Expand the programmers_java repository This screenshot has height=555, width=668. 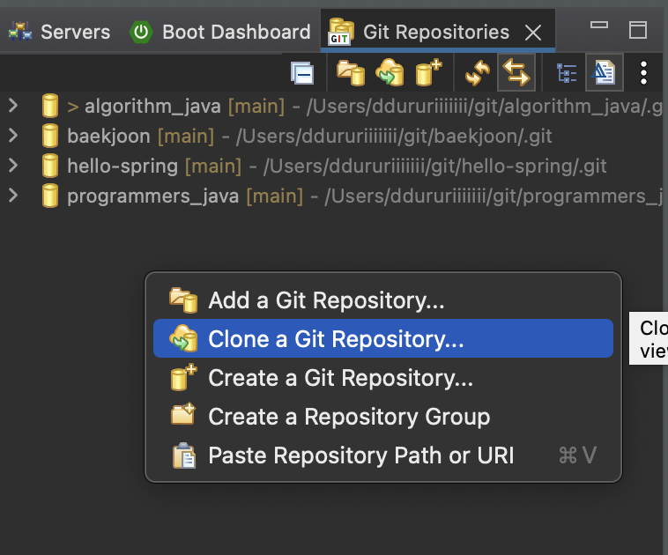point(13,195)
